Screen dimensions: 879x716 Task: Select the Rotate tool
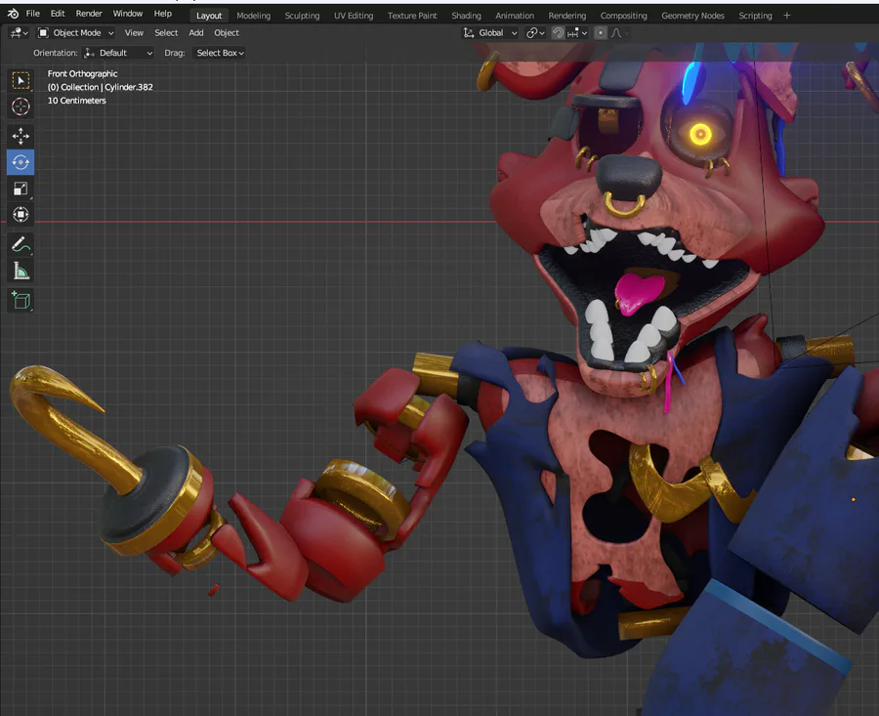coord(21,162)
